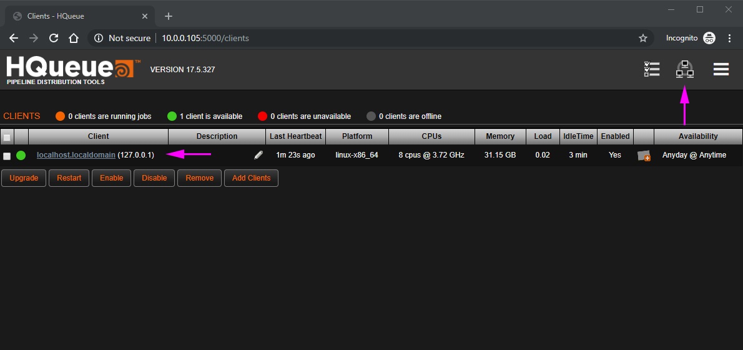Click the add-to-group folder icon in localhost row

click(x=644, y=156)
